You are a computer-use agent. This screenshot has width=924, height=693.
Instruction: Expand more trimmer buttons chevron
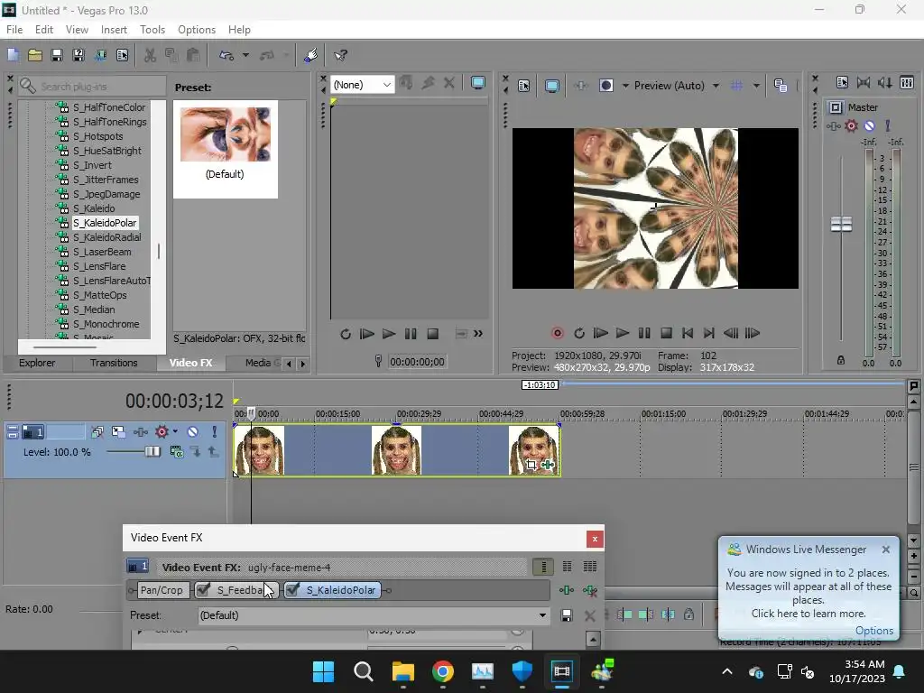point(478,334)
